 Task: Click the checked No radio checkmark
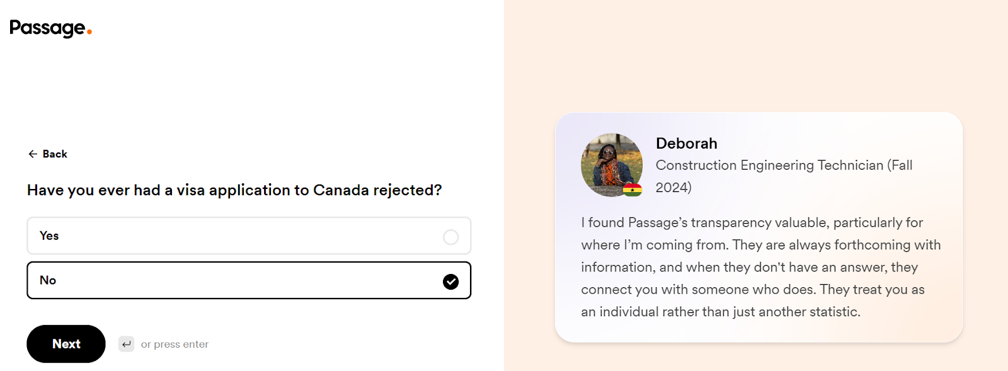[450, 282]
